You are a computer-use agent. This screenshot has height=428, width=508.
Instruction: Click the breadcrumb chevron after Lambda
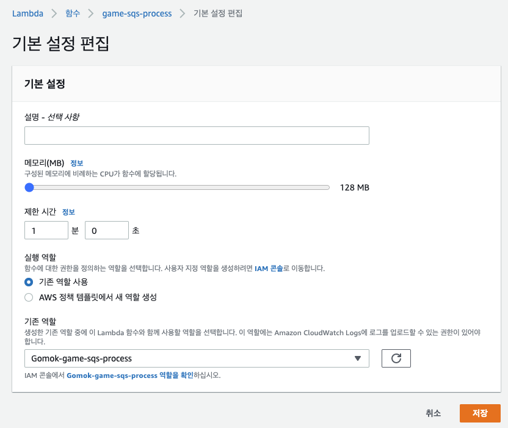coord(54,13)
